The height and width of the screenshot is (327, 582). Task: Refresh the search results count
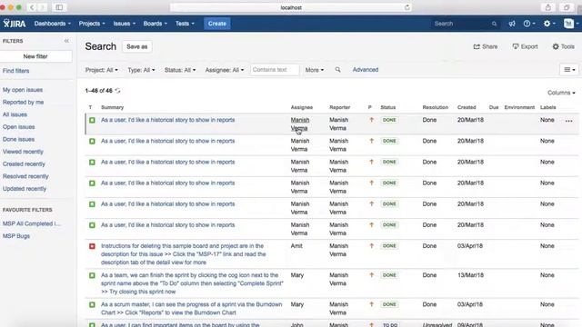click(x=117, y=91)
